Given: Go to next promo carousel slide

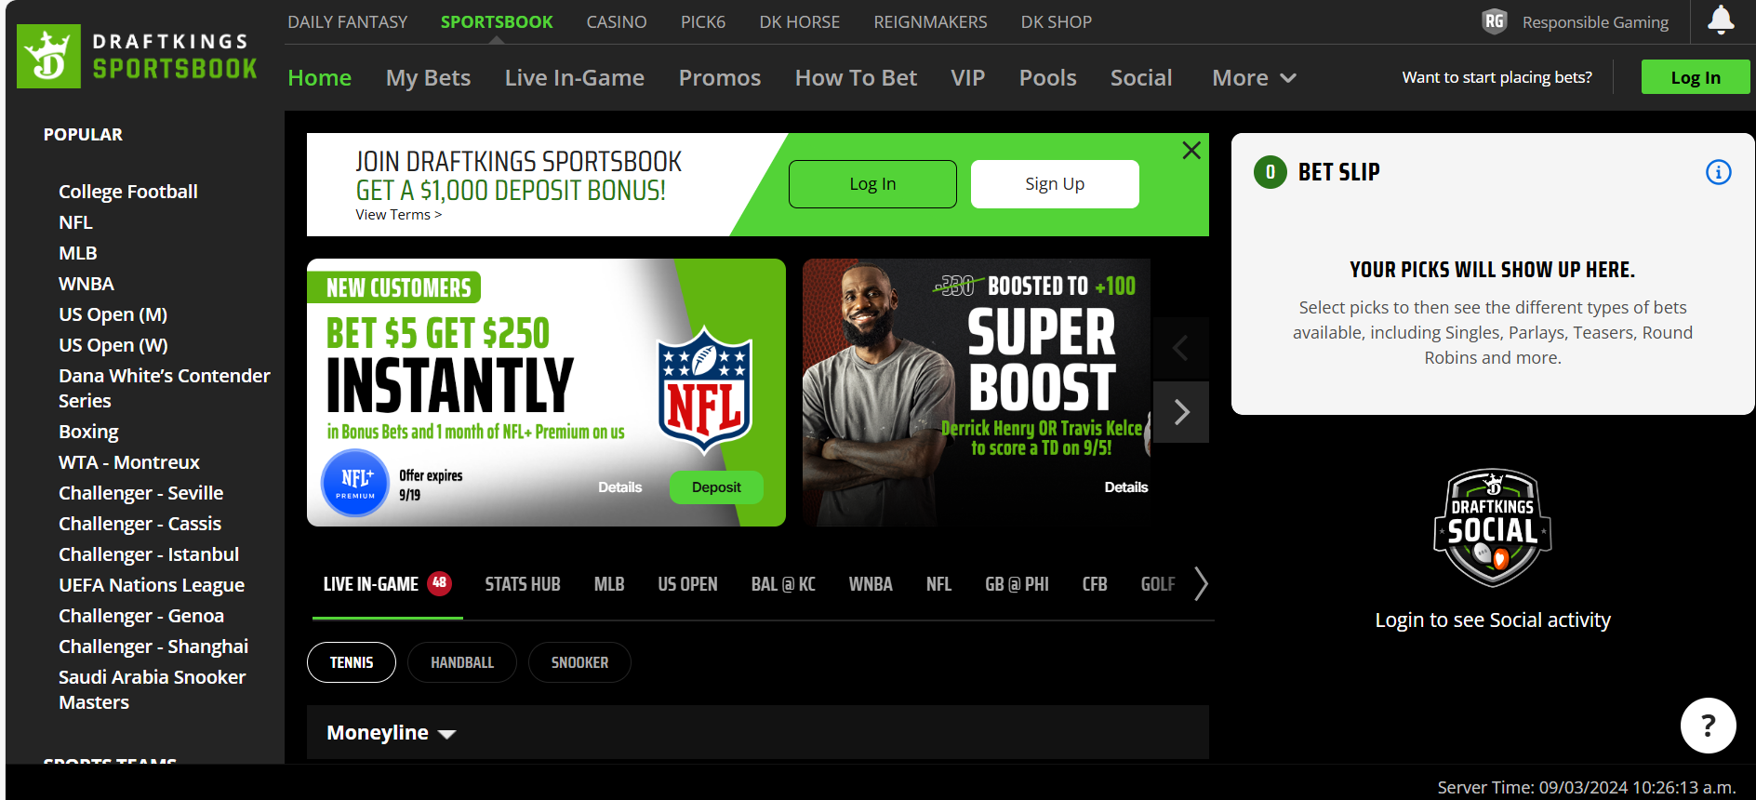Looking at the screenshot, I should tap(1181, 412).
